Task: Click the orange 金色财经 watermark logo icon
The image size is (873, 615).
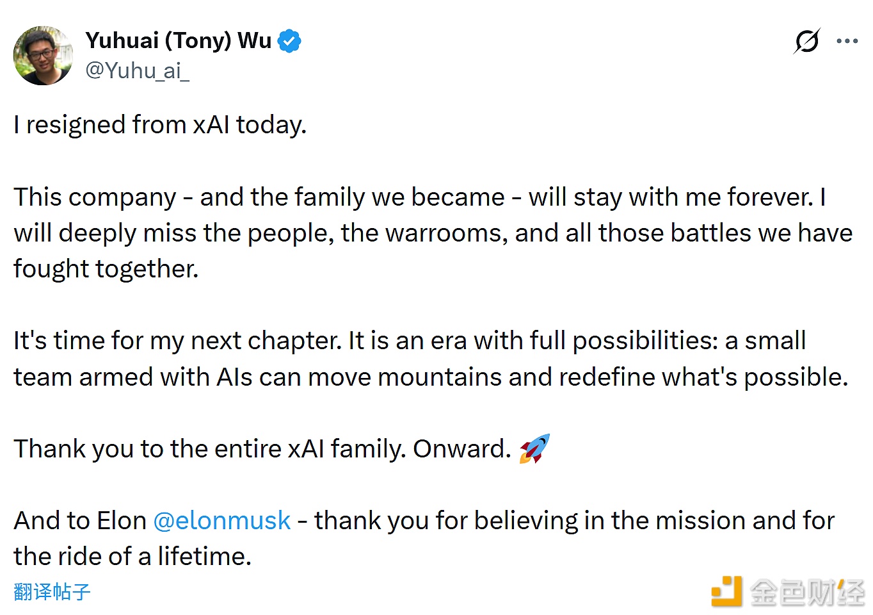Action: (727, 592)
